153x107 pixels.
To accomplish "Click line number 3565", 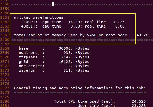I will click(x=5, y=35).
